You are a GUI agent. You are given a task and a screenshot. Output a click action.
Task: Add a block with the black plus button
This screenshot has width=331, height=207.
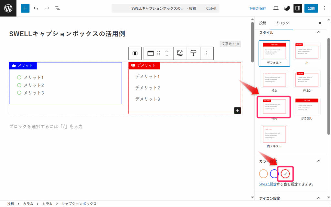237,110
